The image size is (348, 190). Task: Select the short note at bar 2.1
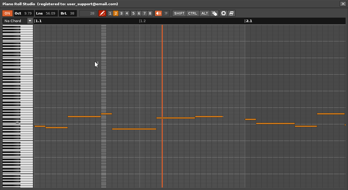[x=251, y=120]
